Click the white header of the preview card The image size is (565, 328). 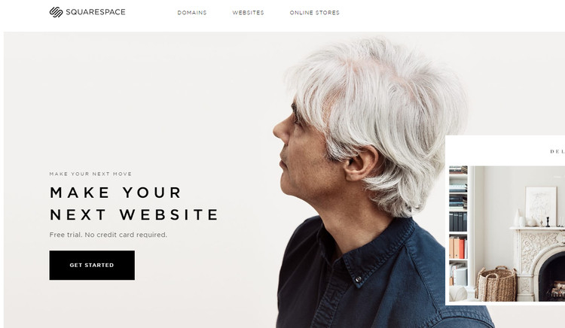click(x=505, y=150)
